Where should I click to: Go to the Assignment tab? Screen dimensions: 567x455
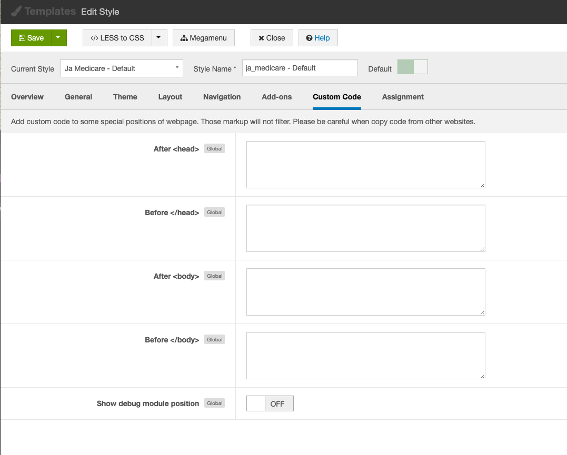[403, 97]
